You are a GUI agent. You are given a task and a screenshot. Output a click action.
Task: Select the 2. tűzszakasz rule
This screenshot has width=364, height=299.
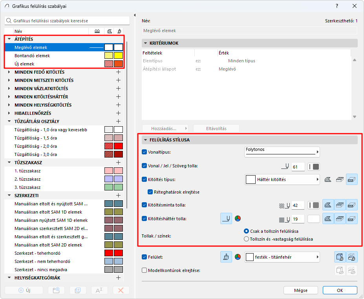64,179
